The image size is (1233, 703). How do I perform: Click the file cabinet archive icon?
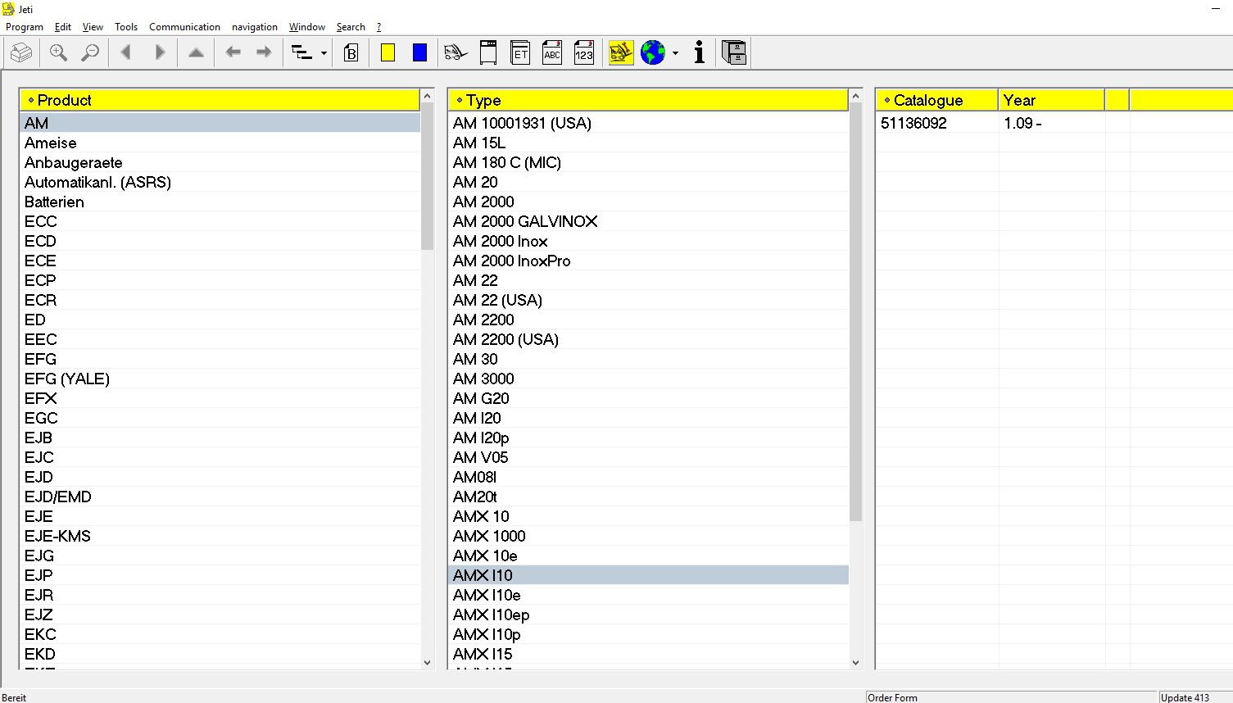(x=734, y=53)
